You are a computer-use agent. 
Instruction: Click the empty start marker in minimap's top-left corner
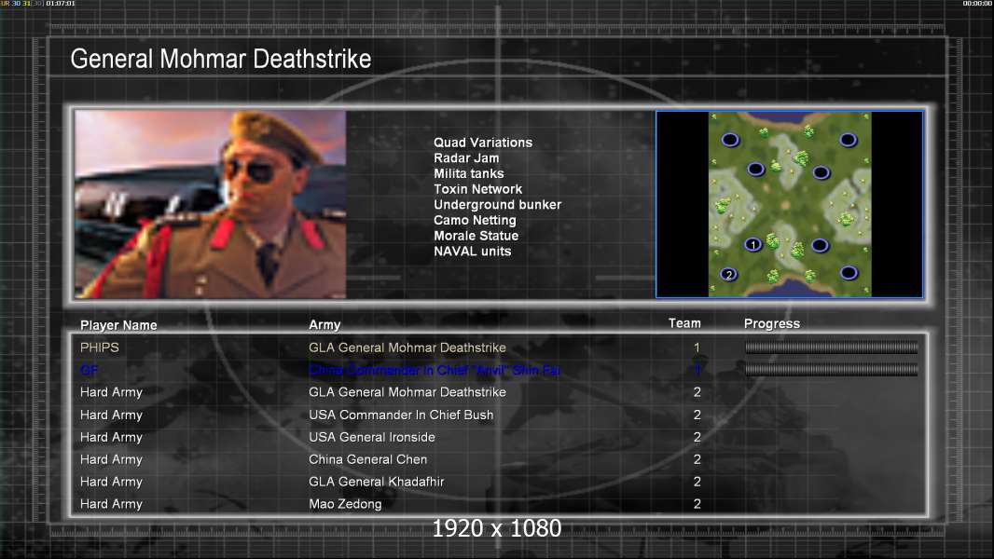(730, 139)
